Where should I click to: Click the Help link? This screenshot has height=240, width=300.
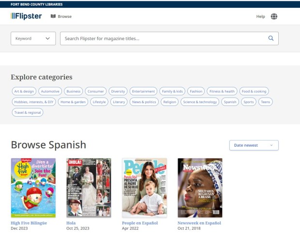coord(260,16)
